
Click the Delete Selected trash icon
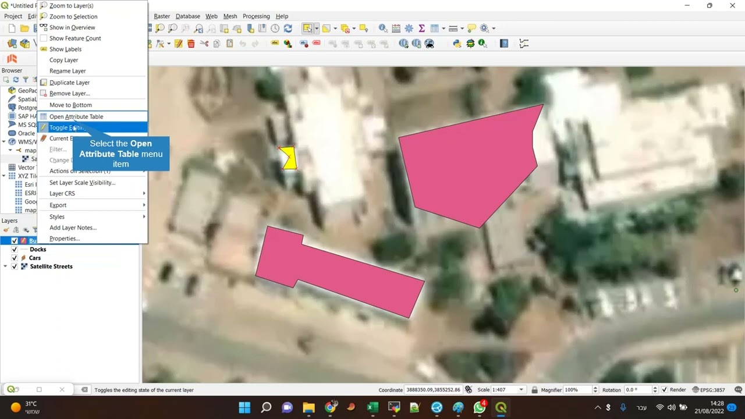[x=191, y=44]
